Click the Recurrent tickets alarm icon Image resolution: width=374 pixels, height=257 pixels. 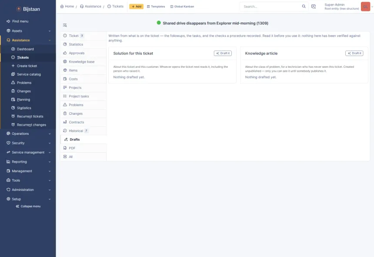click(13, 117)
